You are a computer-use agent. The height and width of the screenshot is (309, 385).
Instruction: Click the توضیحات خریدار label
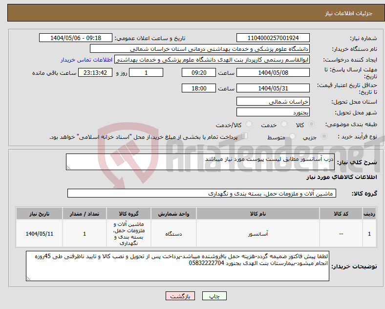click(x=354, y=266)
